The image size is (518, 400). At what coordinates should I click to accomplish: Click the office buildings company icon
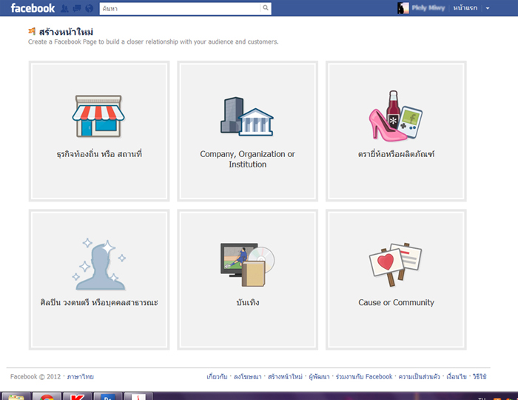pyautogui.click(x=247, y=116)
